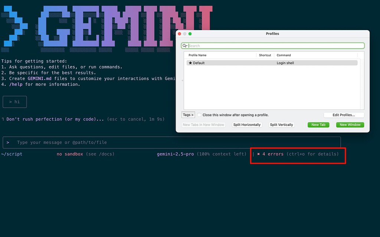Click the Gemini message input box
Screen dimensions: 380x237
(x=171, y=142)
